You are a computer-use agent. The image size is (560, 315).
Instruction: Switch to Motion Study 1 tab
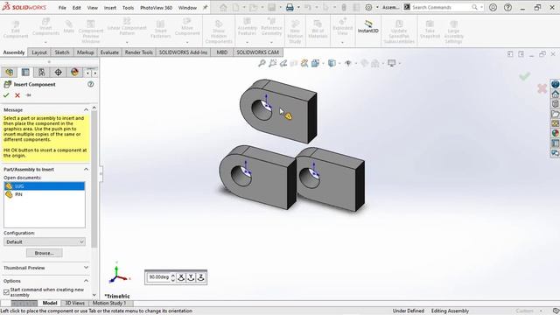109,304
